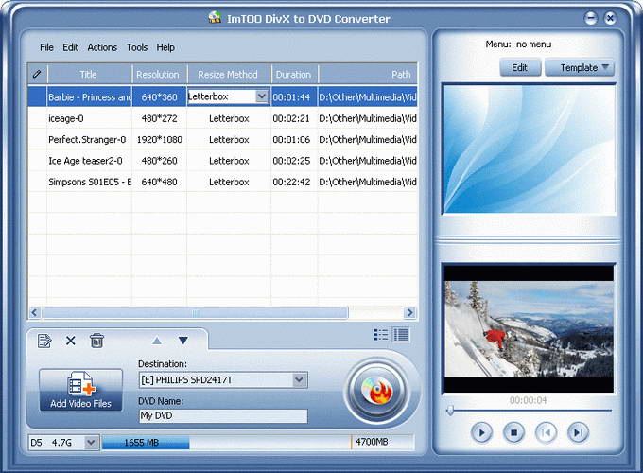The height and width of the screenshot is (473, 643).
Task: Minimize the converter window
Action: click(x=590, y=18)
